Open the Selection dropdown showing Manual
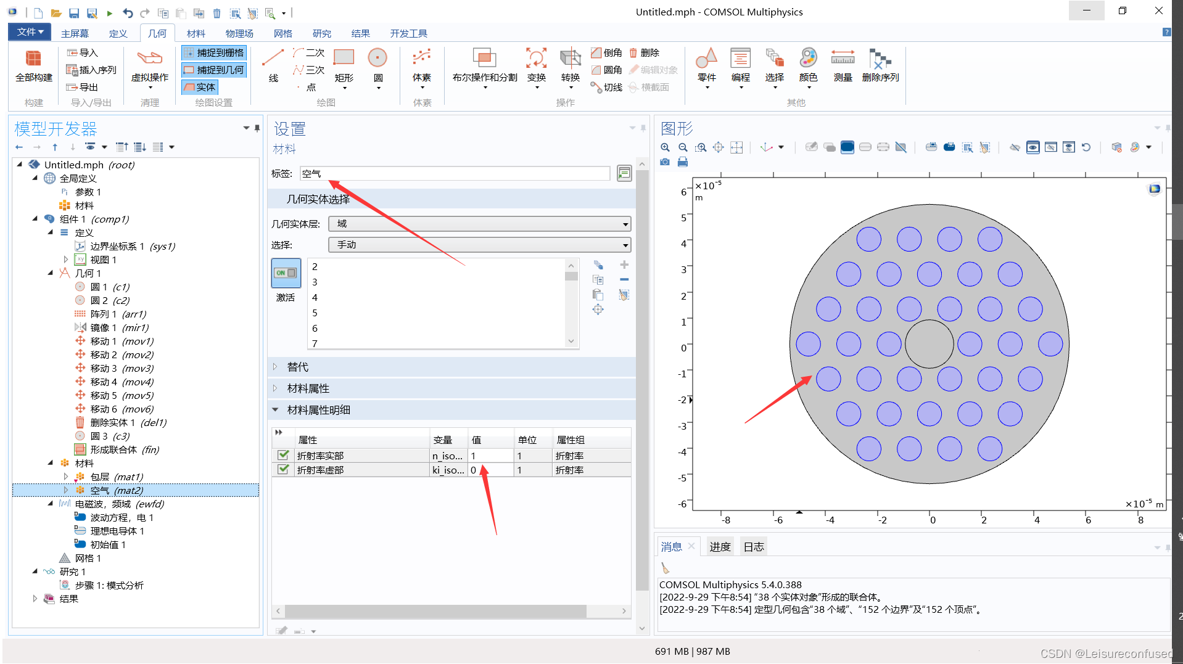The image size is (1183, 664). pos(479,245)
